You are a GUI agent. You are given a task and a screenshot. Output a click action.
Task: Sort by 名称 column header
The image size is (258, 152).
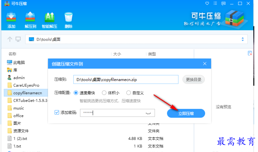(12, 54)
